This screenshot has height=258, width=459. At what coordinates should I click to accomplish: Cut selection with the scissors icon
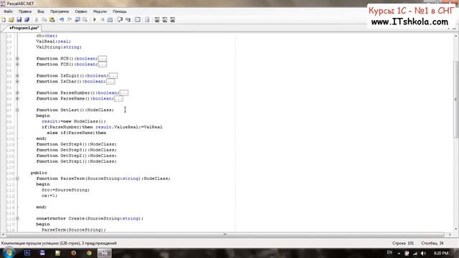pyautogui.click(x=37, y=19)
